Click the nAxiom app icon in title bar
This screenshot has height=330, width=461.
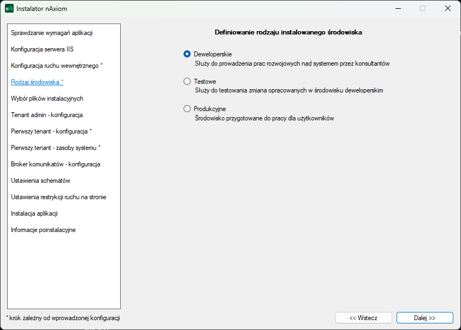pyautogui.click(x=9, y=8)
